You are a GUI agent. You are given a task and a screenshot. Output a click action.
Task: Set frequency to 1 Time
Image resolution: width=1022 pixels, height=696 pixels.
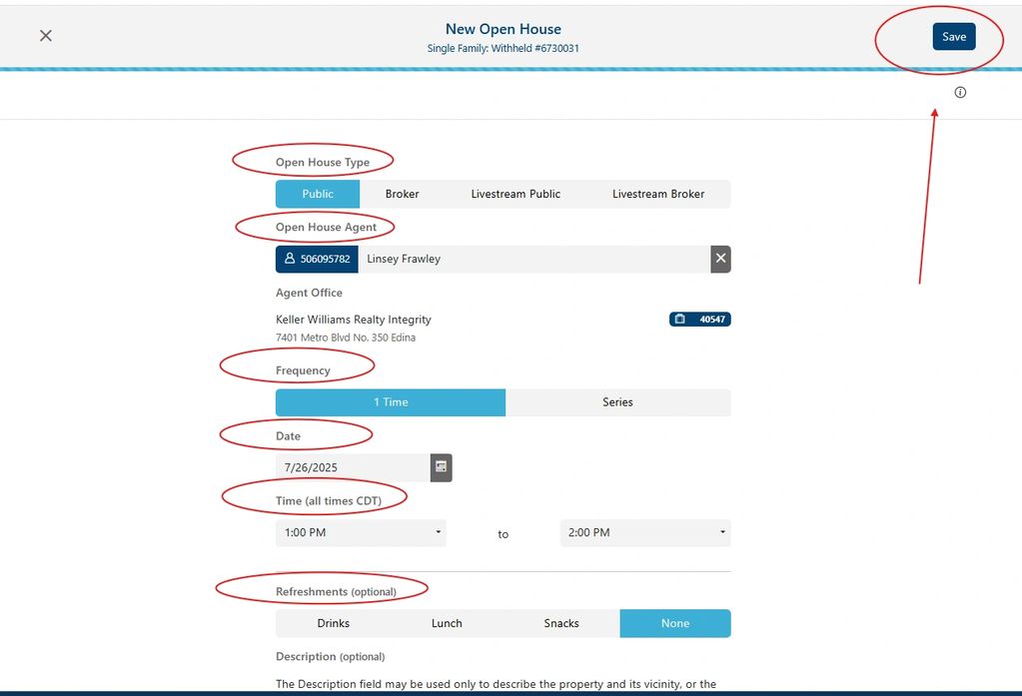tap(391, 402)
